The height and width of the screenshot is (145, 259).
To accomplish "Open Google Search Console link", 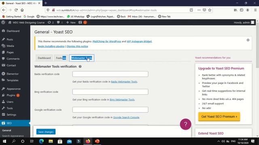I will point(126,117).
